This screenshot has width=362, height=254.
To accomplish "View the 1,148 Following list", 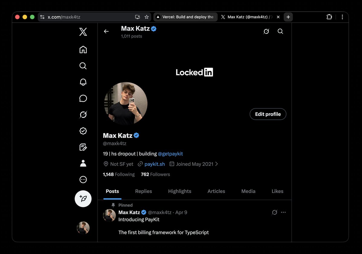I will point(119,174).
